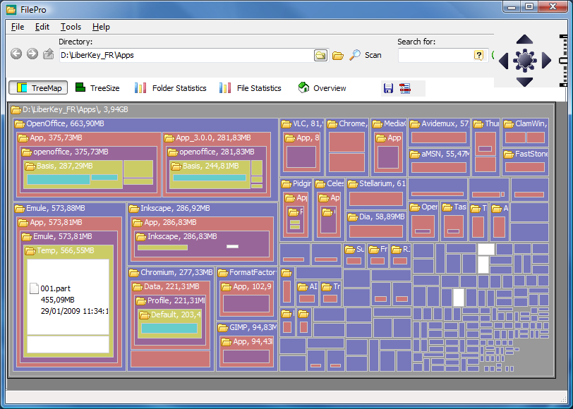This screenshot has width=573, height=409.
Task: Click the Back navigation arrow icon
Action: point(16,54)
